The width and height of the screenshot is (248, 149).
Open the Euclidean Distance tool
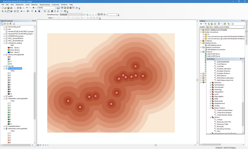pos(223,73)
